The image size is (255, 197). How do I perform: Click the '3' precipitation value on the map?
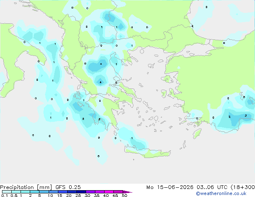(x=246, y=115)
